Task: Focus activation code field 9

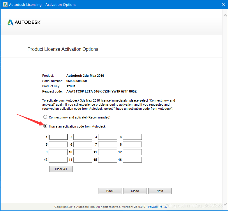Action: pos(58,152)
